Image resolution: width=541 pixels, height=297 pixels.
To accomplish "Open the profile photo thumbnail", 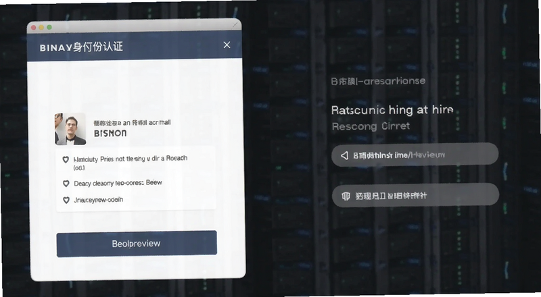I will (70, 128).
